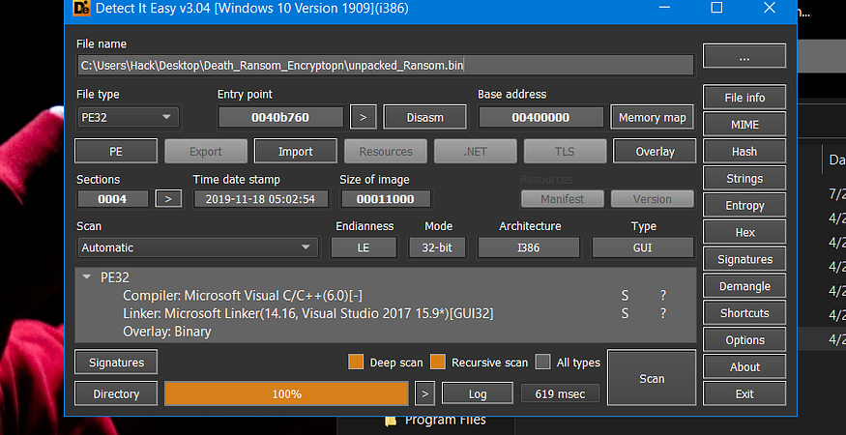Viewport: 846px width, 435px height.
Task: Click the sidebar Signatures button
Action: click(744, 260)
